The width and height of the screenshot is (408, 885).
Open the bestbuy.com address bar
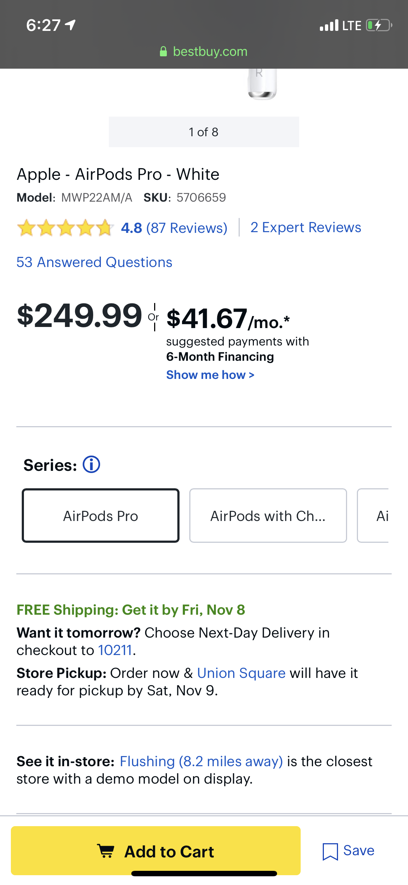coord(210,52)
